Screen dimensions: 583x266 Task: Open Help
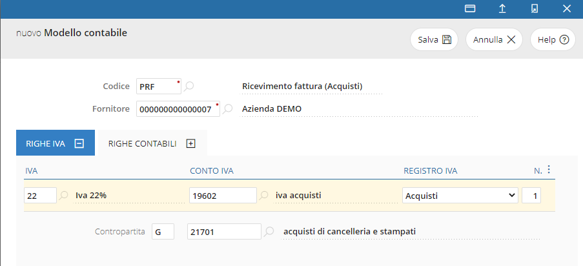553,39
